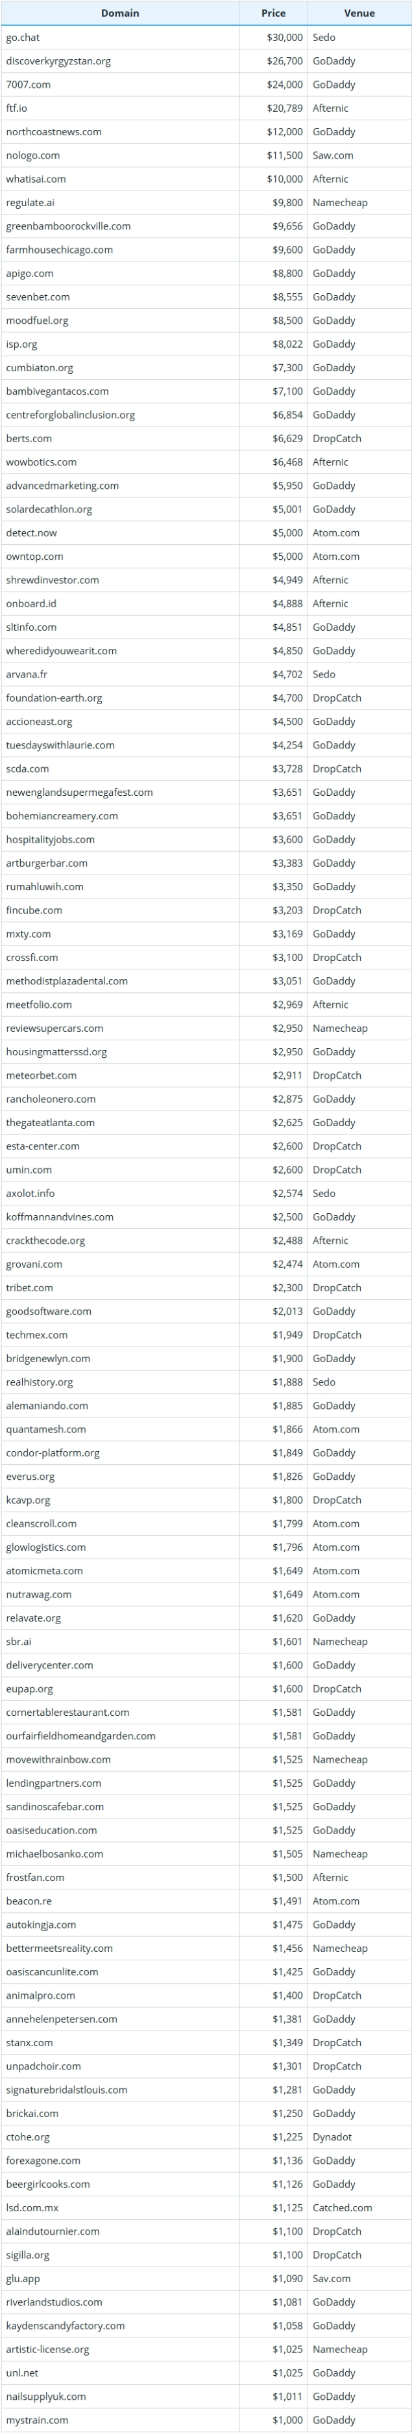Viewport: 412px width, 2433px height.
Task: Select the axolot.info domain
Action: [x=30, y=1193]
